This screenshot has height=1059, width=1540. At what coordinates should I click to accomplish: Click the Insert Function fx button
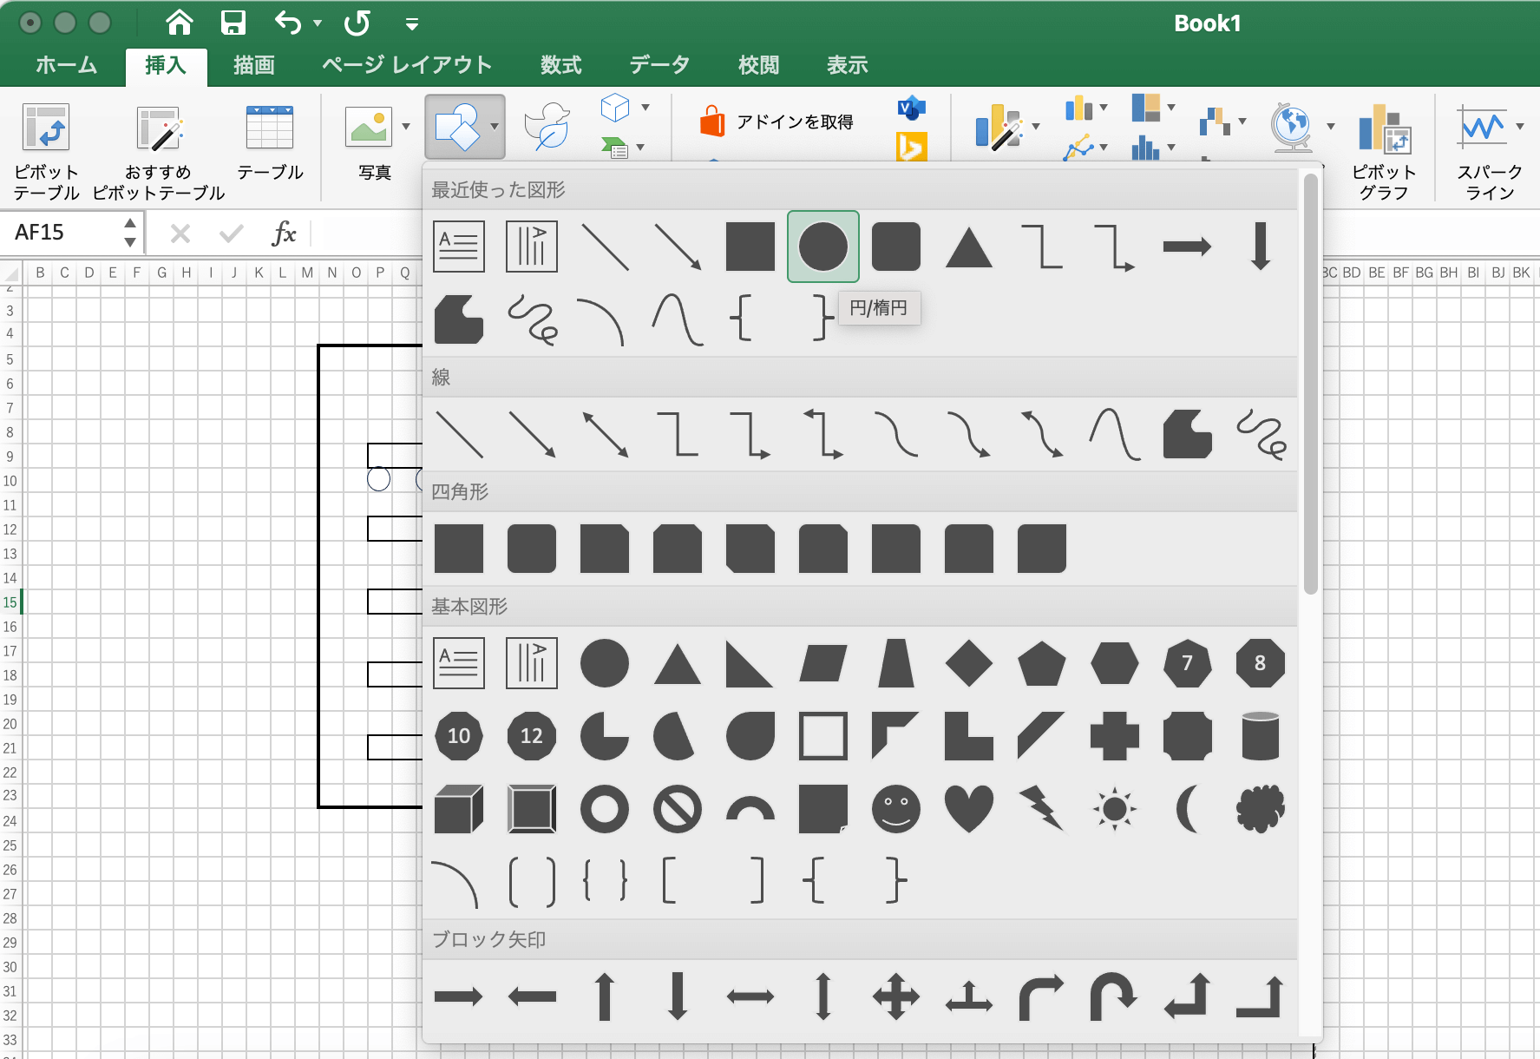(x=284, y=233)
